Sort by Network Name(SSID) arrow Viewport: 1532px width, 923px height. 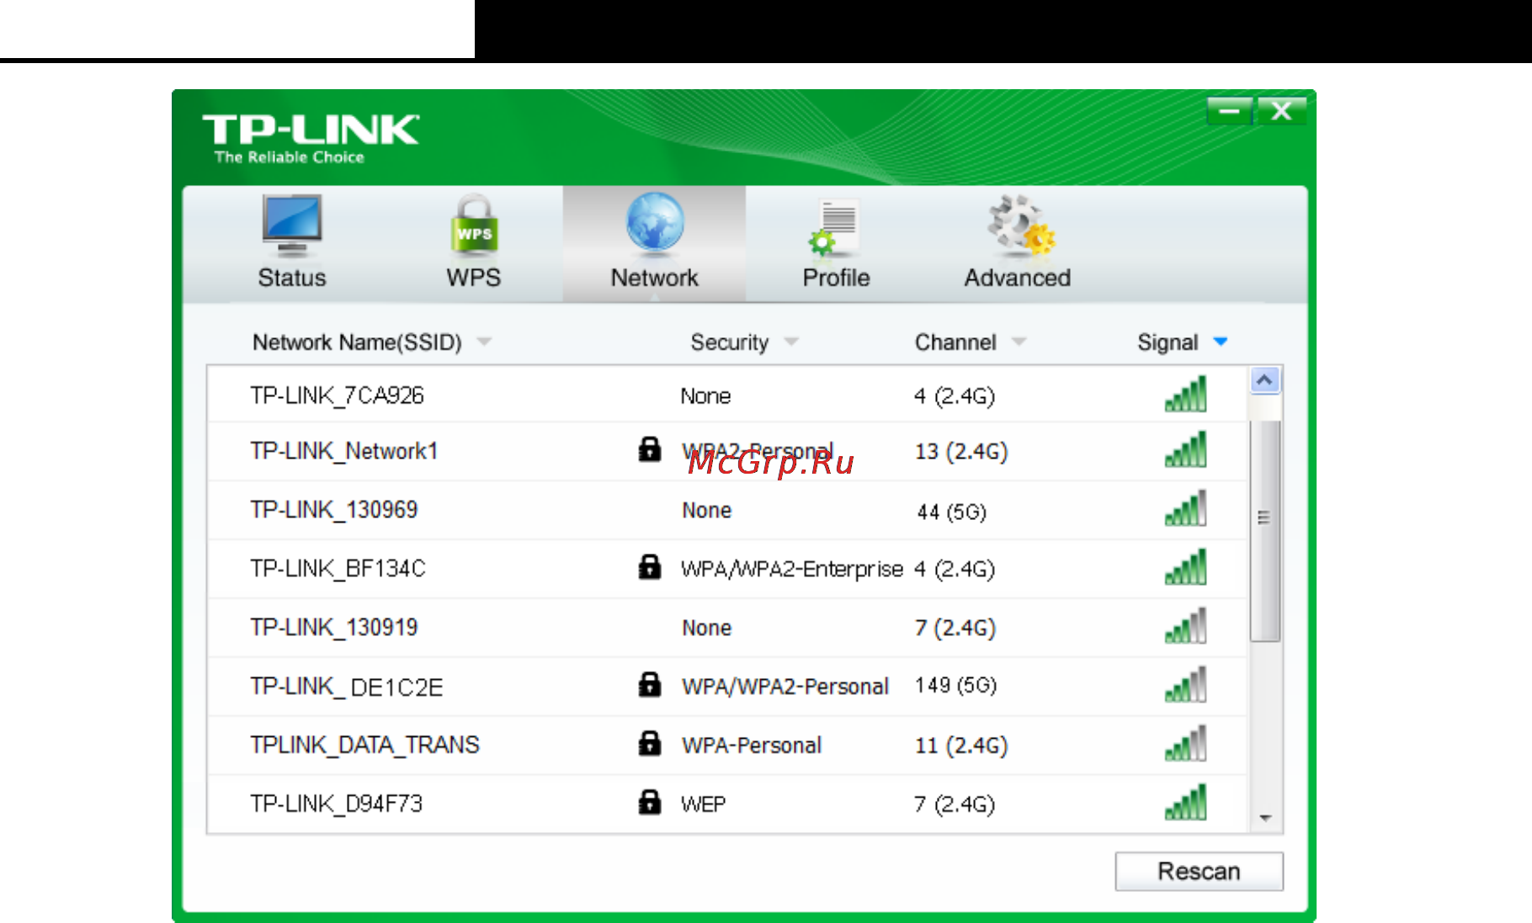pyautogui.click(x=484, y=342)
